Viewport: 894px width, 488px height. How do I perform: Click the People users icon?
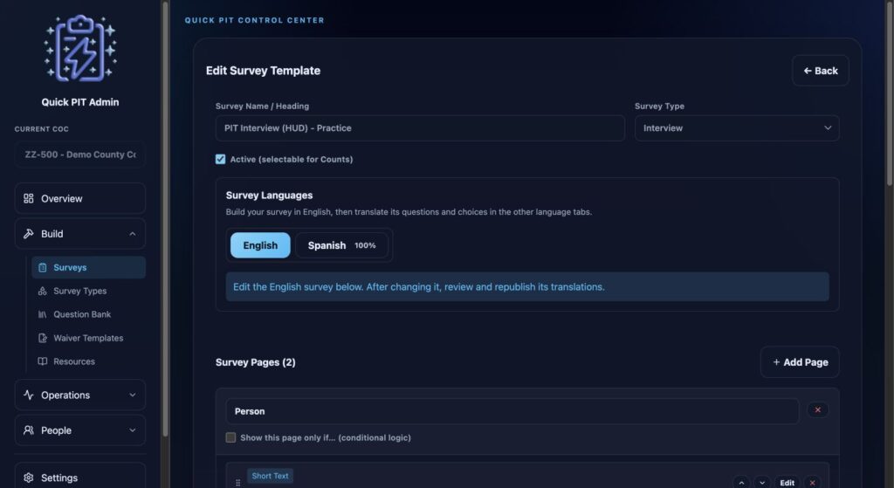[29, 430]
